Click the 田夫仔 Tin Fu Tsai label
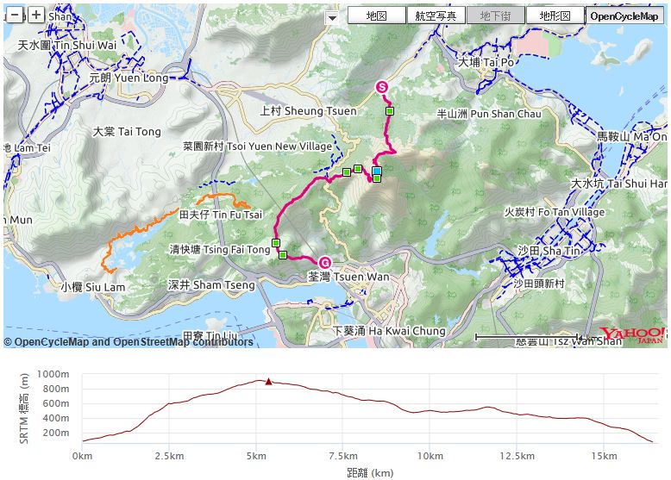Image resolution: width=671 pixels, height=480 pixels. (221, 215)
